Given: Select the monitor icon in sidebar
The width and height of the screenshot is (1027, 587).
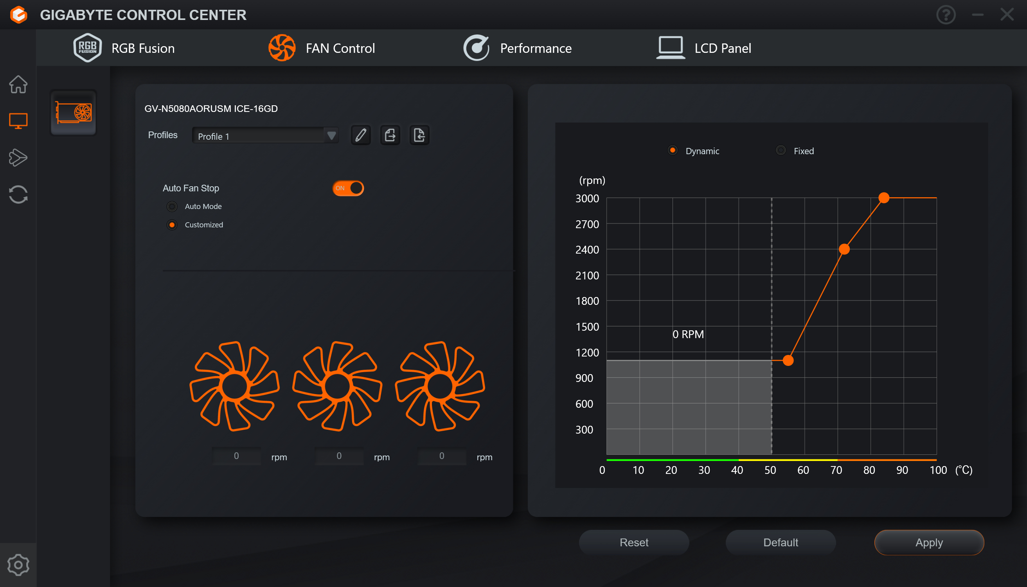Looking at the screenshot, I should coord(18,121).
